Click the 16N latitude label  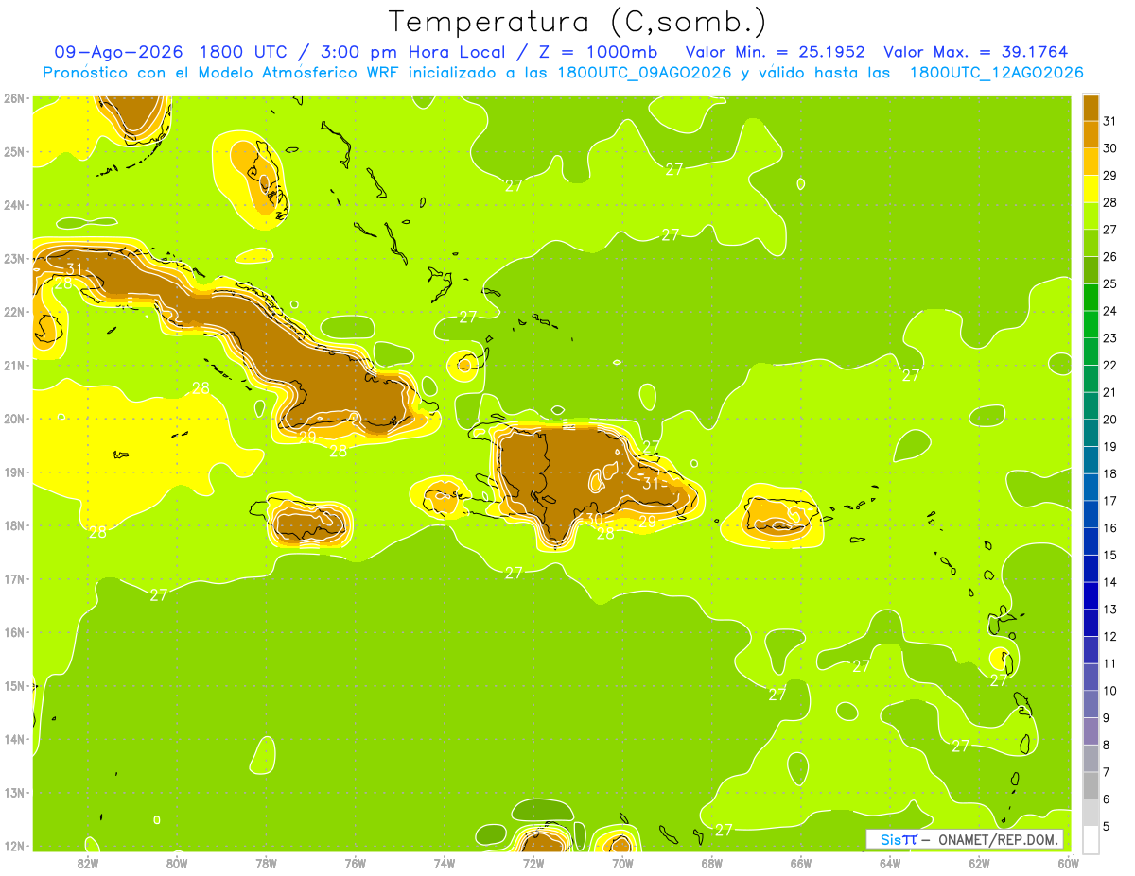pyautogui.click(x=14, y=632)
